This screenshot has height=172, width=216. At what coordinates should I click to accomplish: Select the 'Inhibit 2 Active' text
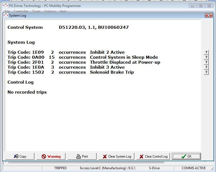point(107,52)
